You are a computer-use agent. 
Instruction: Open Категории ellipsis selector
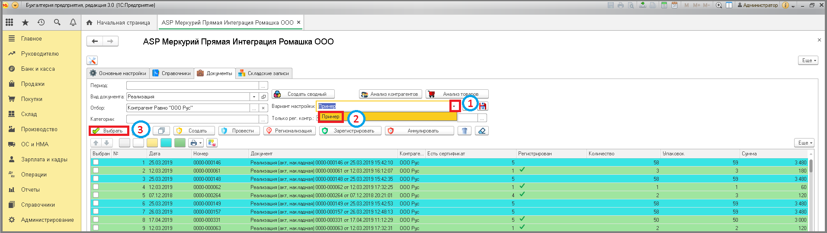point(263,119)
